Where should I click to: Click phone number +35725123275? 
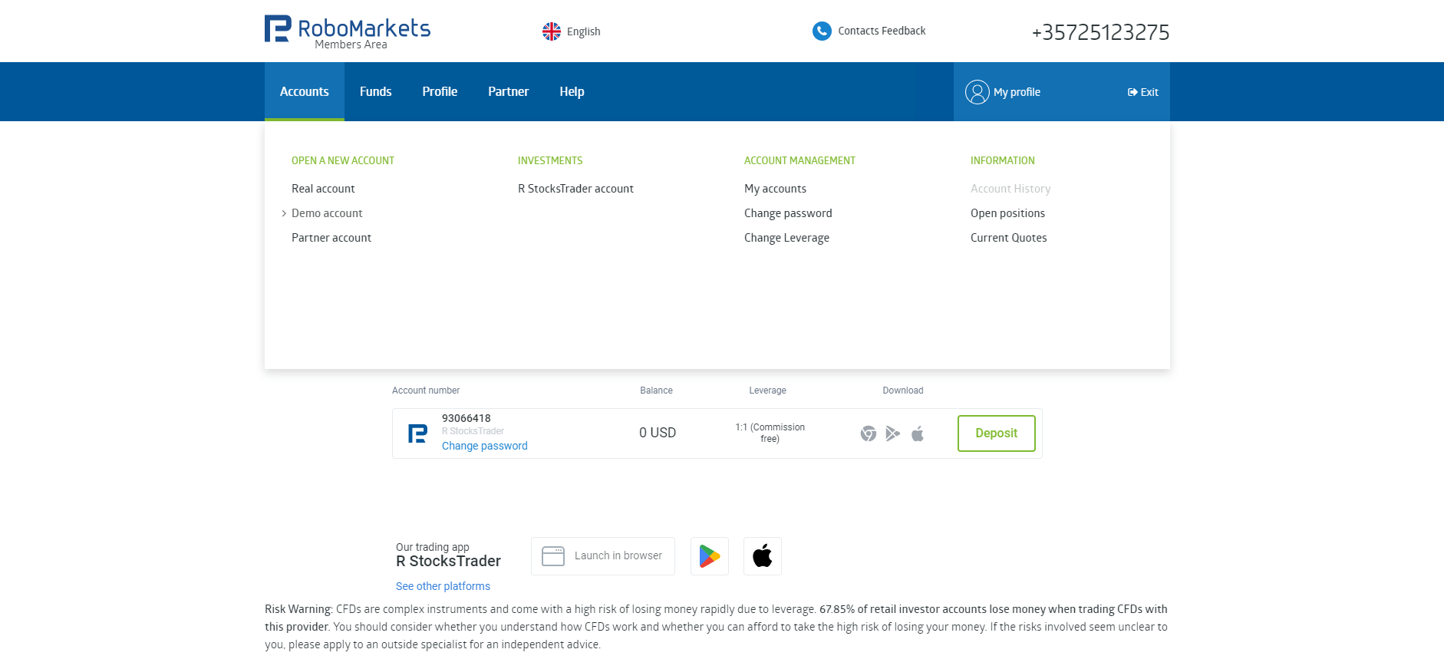pos(1100,32)
